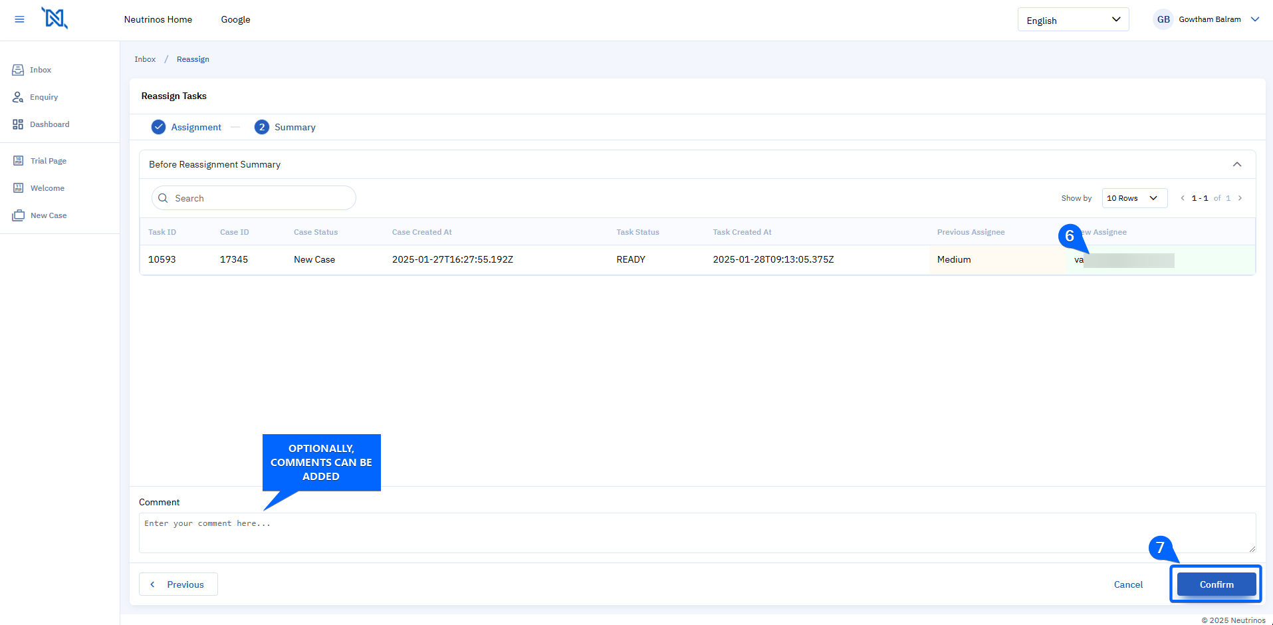Click the search magnifier icon

(x=163, y=198)
